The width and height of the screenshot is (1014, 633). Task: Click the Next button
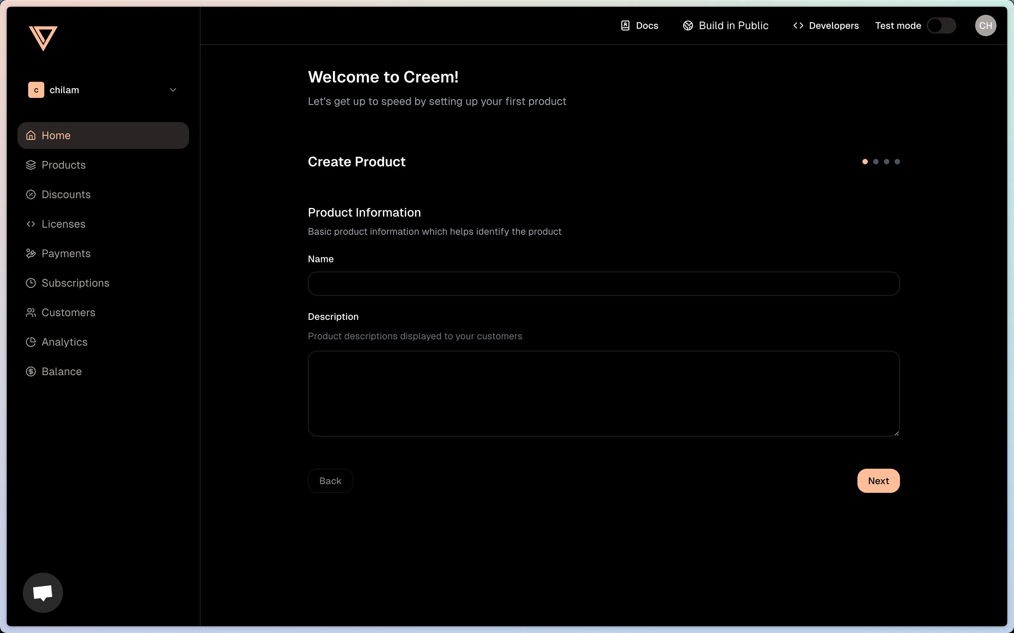pyautogui.click(x=878, y=480)
